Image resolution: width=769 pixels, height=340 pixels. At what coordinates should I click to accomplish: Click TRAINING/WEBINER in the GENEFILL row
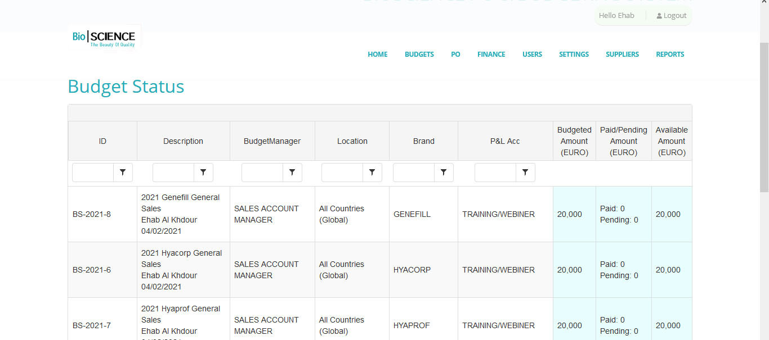tap(499, 214)
